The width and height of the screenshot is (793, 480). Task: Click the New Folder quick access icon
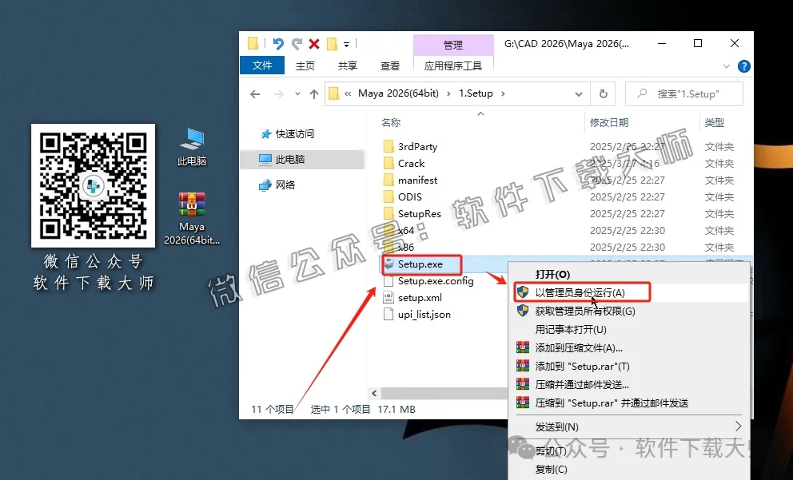[331, 43]
